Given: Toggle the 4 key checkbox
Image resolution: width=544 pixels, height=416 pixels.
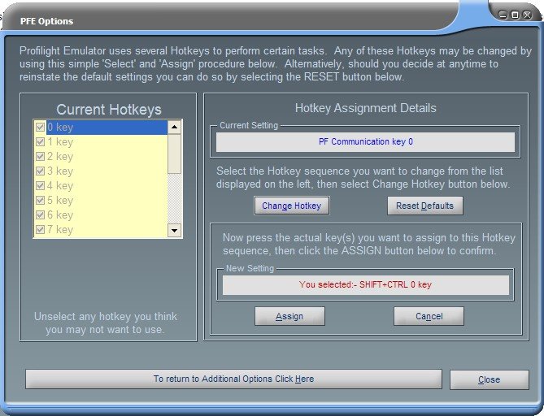Looking at the screenshot, I should click(x=40, y=185).
